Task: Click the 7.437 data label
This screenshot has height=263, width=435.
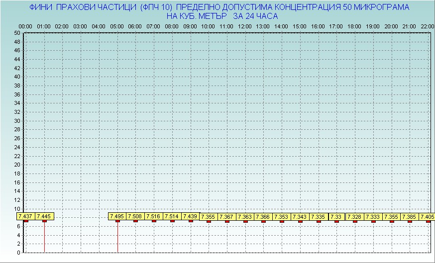Action: click(25, 216)
